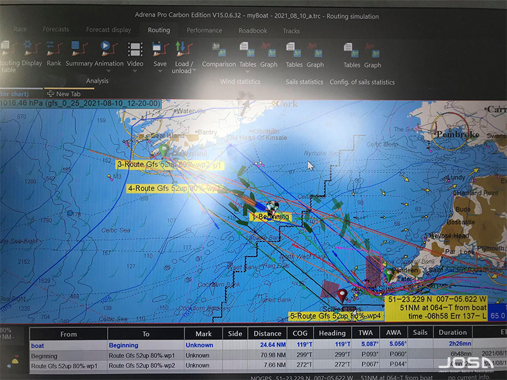Click the Mark column header
The width and height of the screenshot is (507, 380).
[x=203, y=334]
